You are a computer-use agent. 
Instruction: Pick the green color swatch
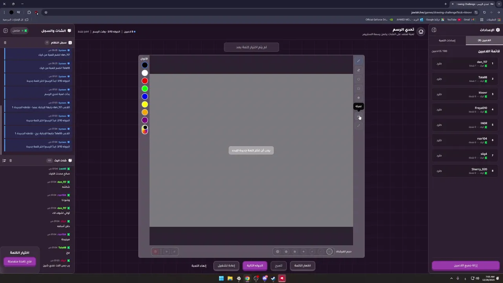pyautogui.click(x=145, y=89)
